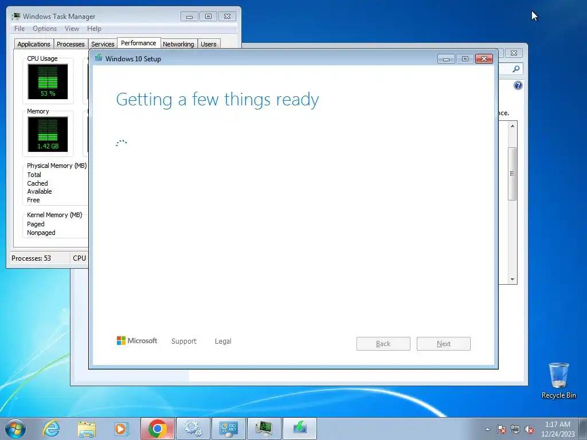Open the clock showing 1:17 AM

click(558, 429)
